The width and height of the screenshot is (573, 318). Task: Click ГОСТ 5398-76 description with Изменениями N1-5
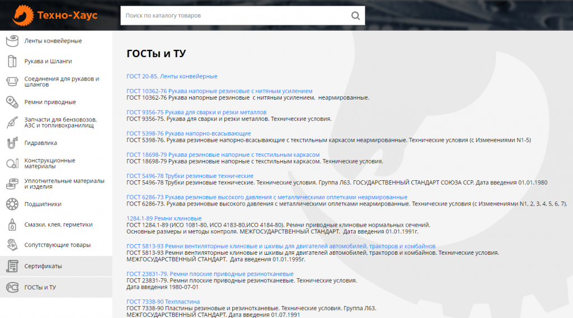coord(328,140)
